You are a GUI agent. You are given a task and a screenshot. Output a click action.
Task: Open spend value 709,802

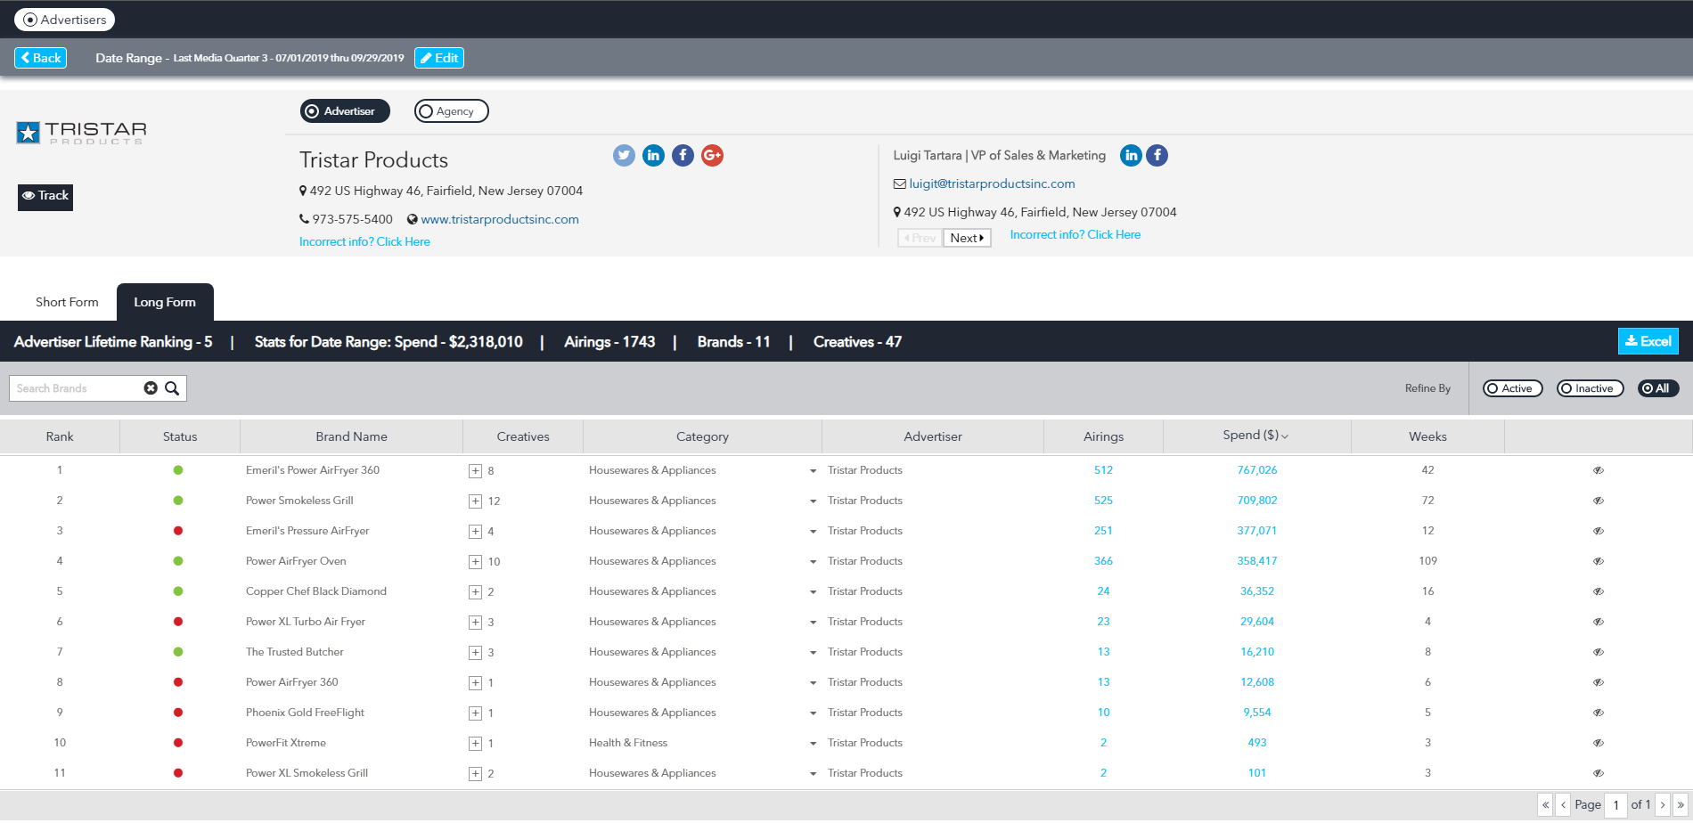pos(1256,501)
